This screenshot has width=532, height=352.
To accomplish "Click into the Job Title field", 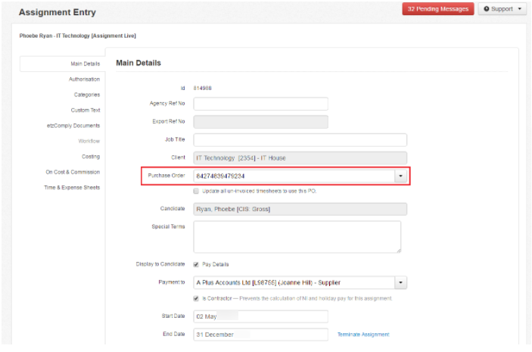I will click(300, 139).
